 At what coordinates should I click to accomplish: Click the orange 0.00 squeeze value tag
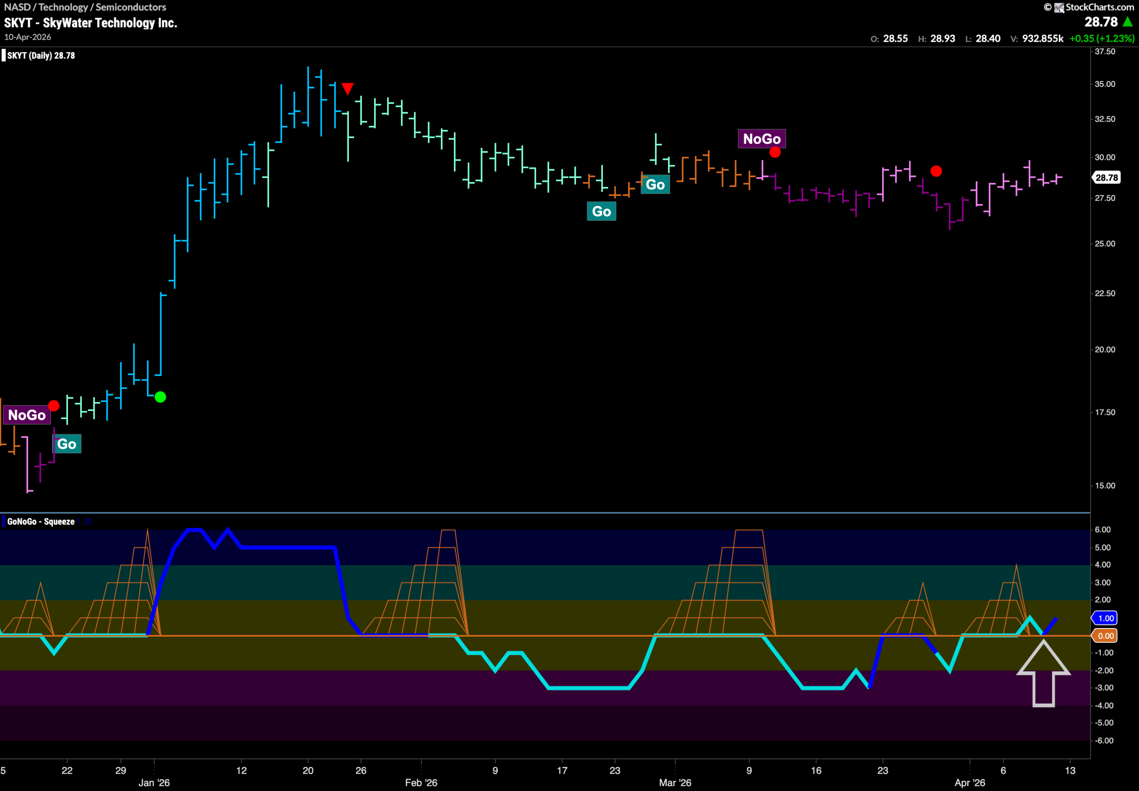[x=1105, y=636]
